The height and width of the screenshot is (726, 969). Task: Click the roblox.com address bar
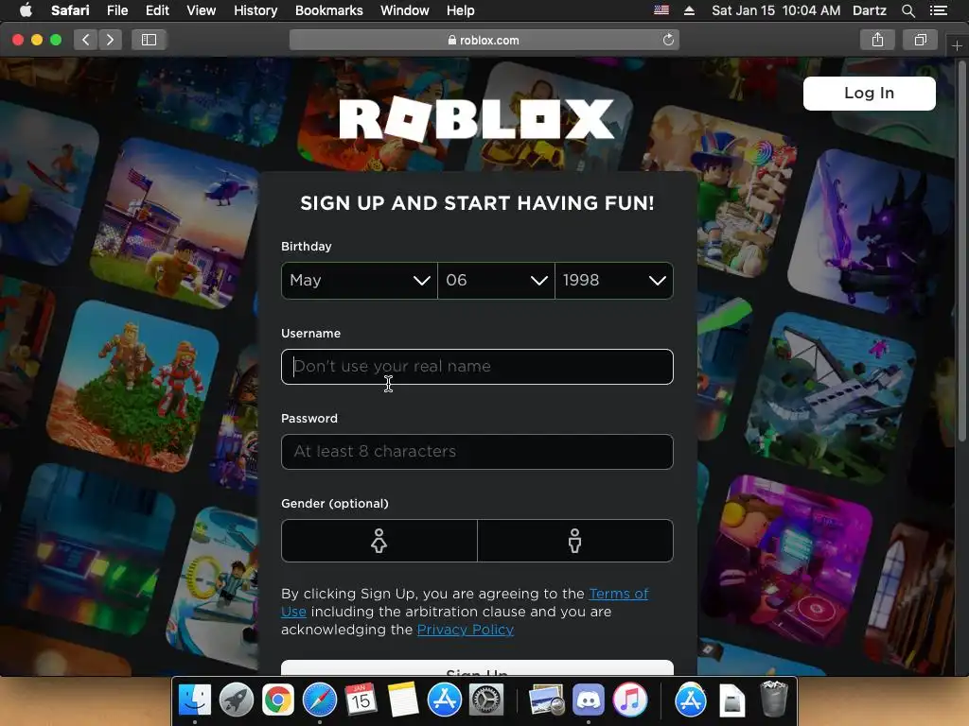[484, 40]
